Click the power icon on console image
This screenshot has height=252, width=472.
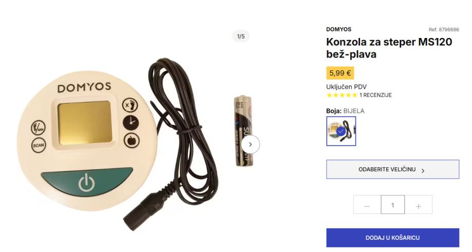(x=87, y=183)
